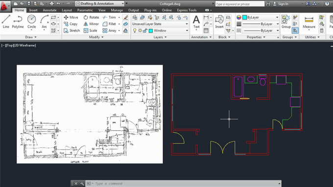Click the [Top] view control label
The image size is (333, 187).
[x=9, y=45]
